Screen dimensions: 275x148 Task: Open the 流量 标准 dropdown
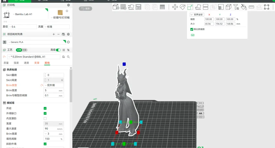(x=57, y=27)
